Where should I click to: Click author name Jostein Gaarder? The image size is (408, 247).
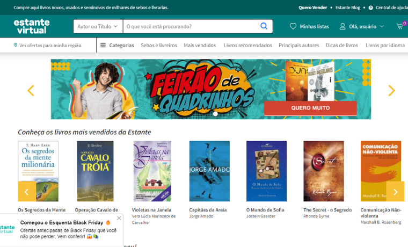click(x=261, y=216)
